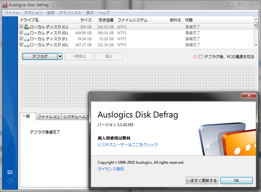The height and width of the screenshot is (192, 261).
Task: Switch to the ファイル (C:) tab
Action: tap(48, 117)
